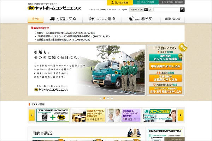The image size is (212, 141).
Task: Set font size to small (小)
Action: tap(142, 10)
